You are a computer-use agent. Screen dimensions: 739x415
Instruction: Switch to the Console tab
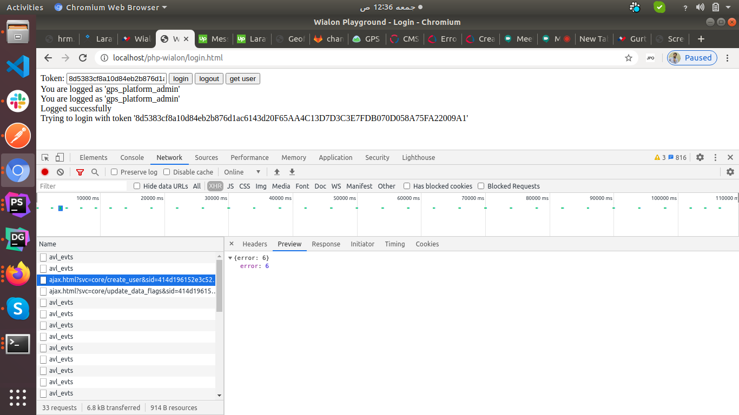(x=132, y=158)
